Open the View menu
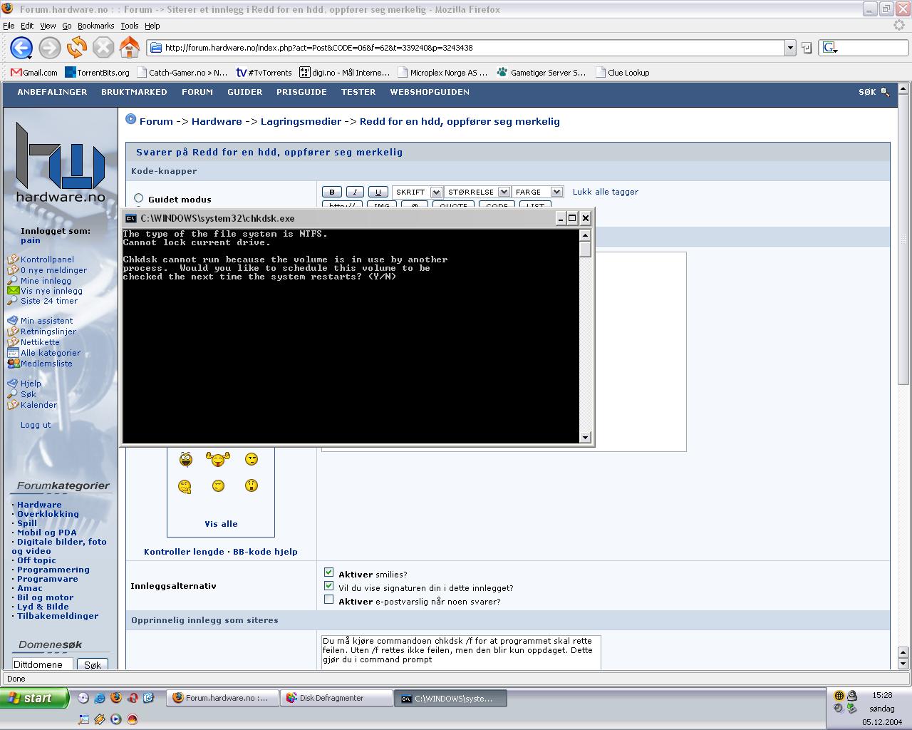This screenshot has width=912, height=730. pyautogui.click(x=48, y=26)
